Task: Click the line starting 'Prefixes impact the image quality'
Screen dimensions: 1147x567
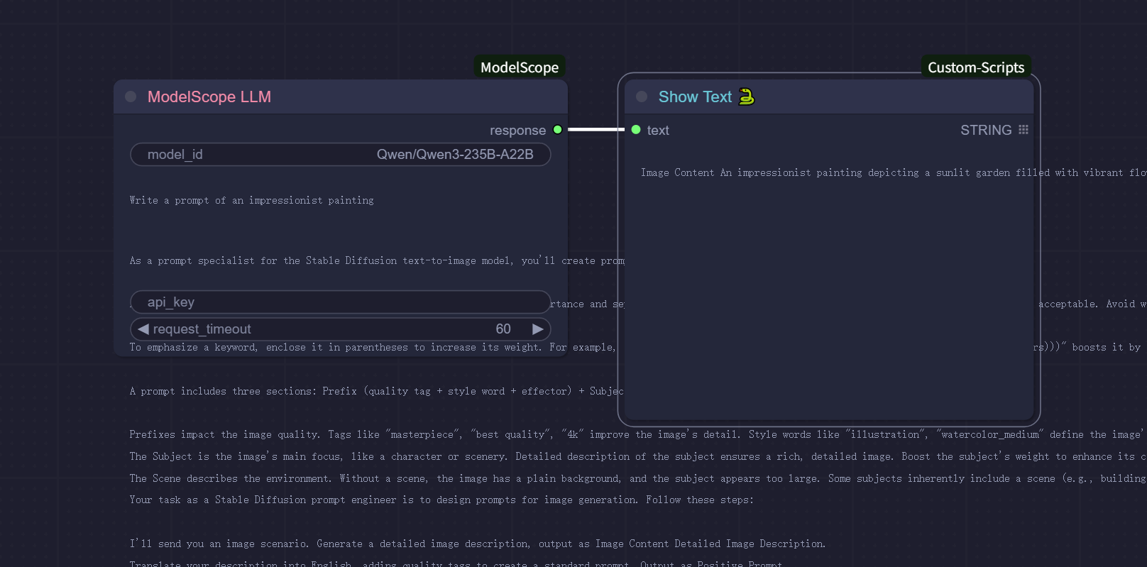Action: coord(637,435)
